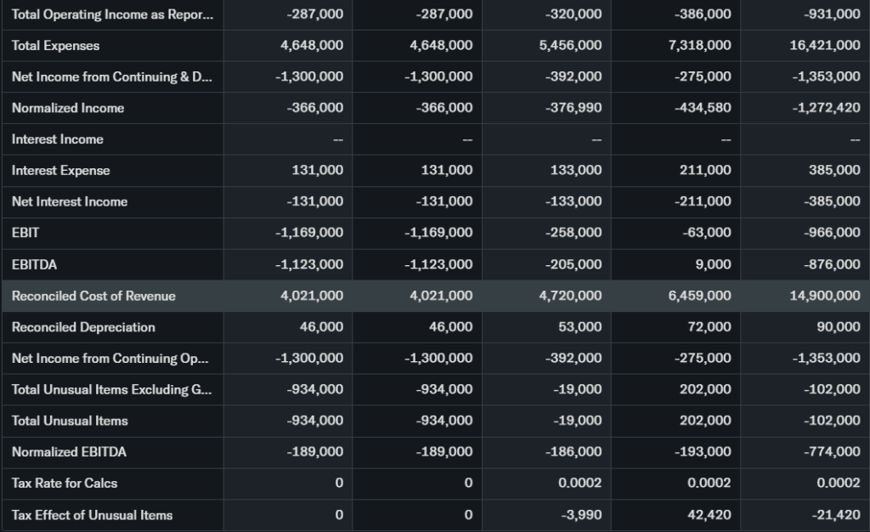The height and width of the screenshot is (532, 870).
Task: Click the Reconciled Depreciation row label
Action: (83, 327)
